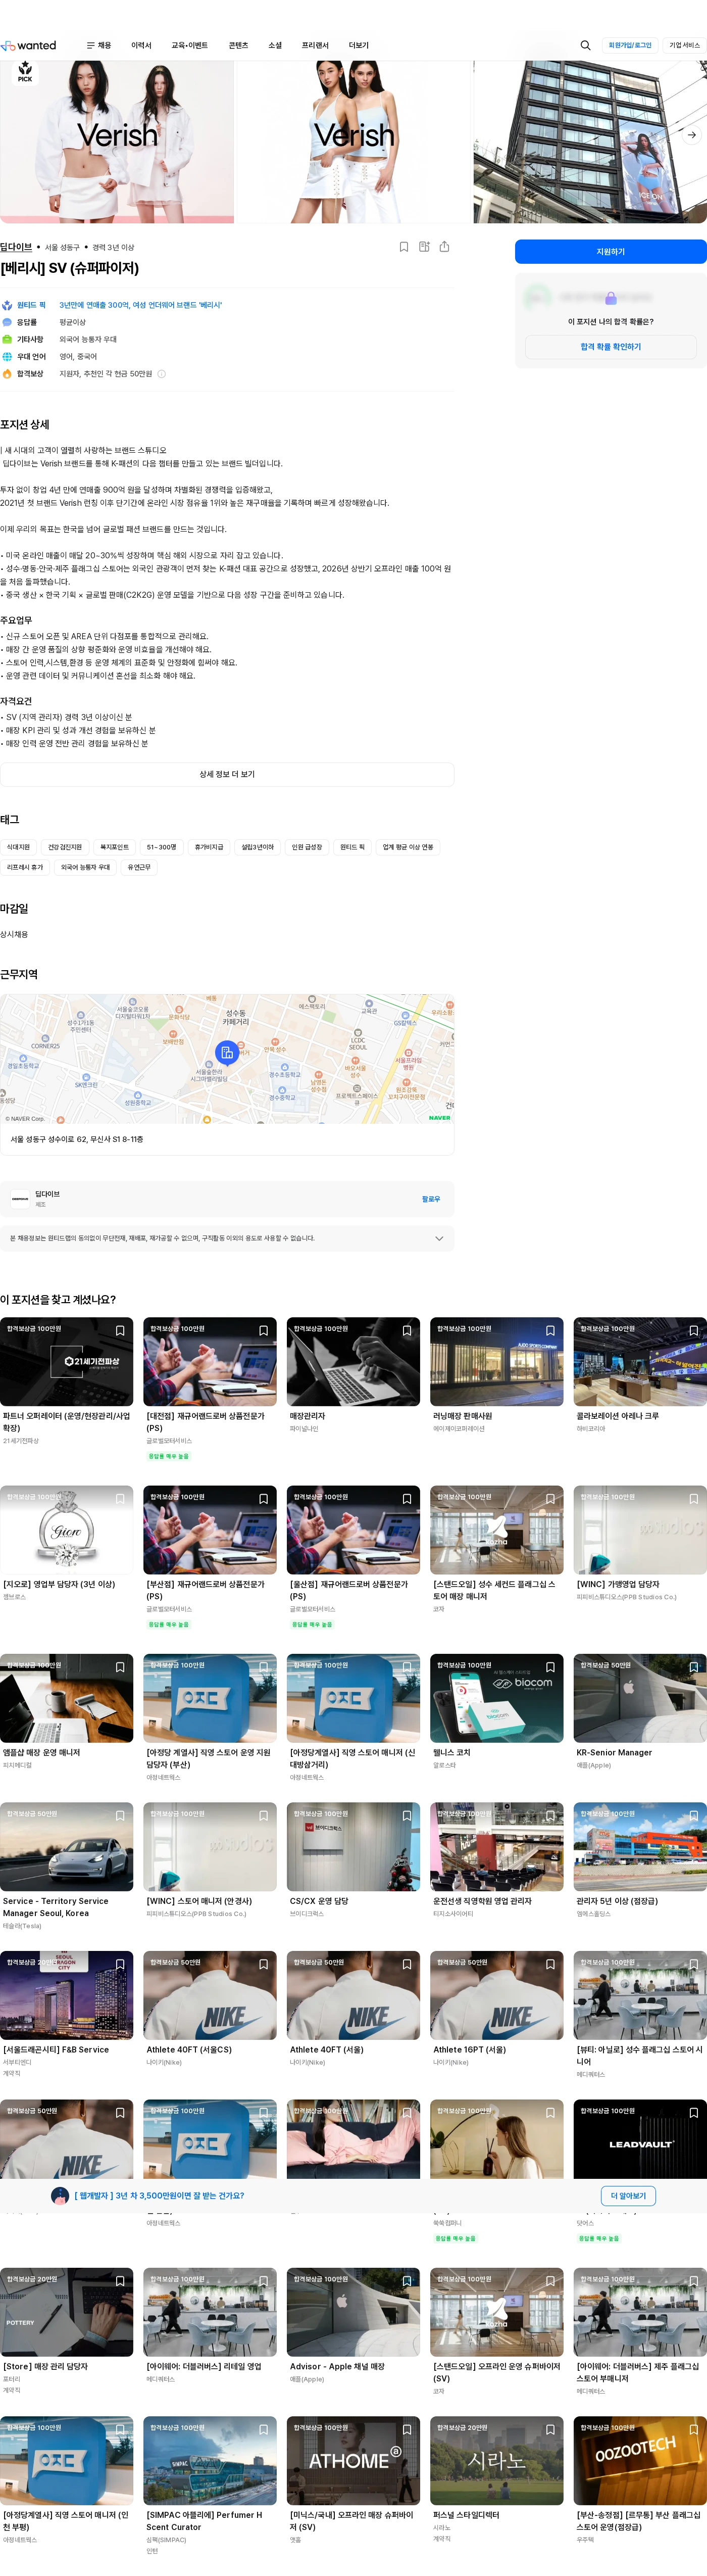
Task: Open the 21세기전파상 card thumbnail
Action: 67,1362
